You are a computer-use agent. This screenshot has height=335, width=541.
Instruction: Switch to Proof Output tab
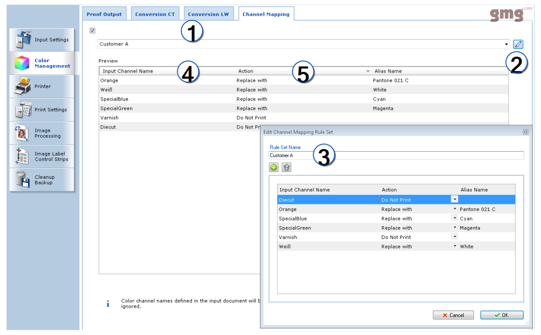click(104, 14)
